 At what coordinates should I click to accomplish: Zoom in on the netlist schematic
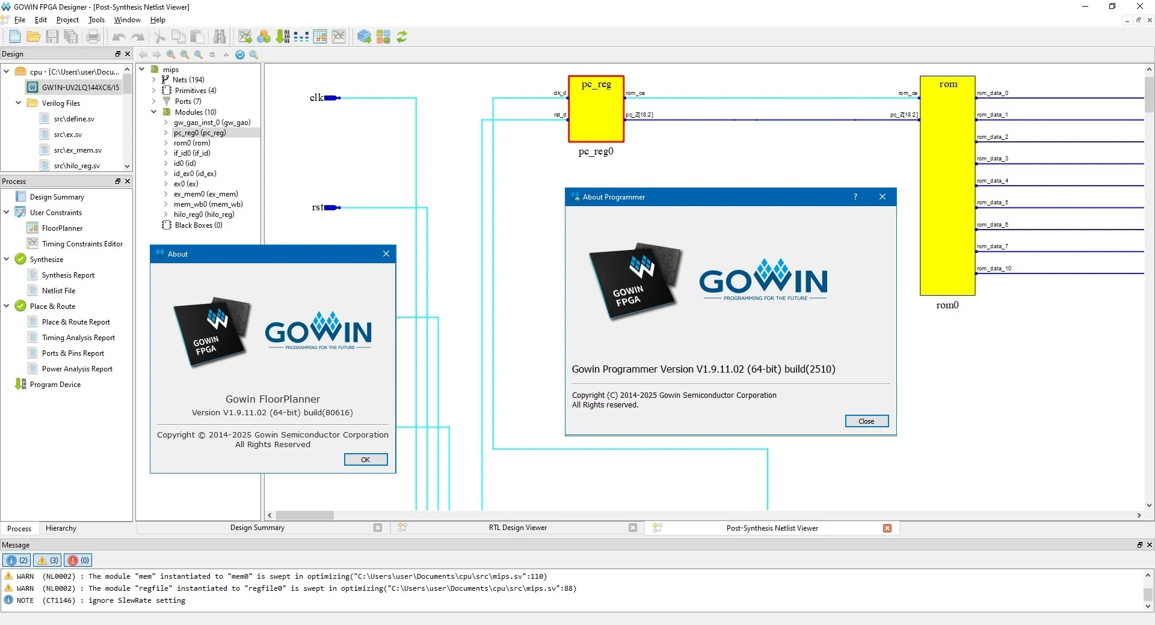pyautogui.click(x=171, y=55)
